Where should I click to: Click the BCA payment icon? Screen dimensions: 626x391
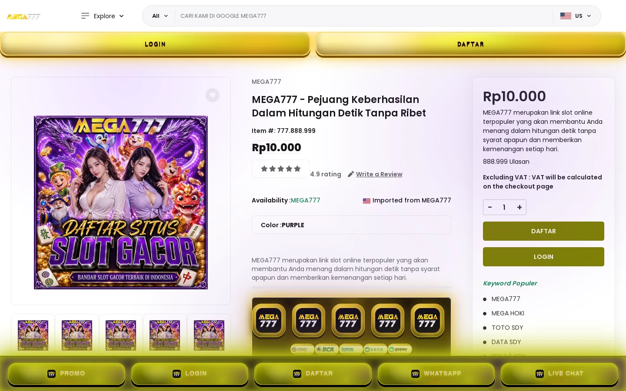(x=326, y=349)
